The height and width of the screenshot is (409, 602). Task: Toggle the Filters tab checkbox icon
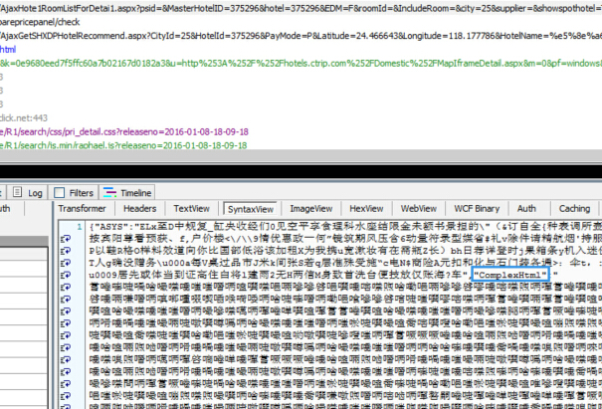click(59, 192)
